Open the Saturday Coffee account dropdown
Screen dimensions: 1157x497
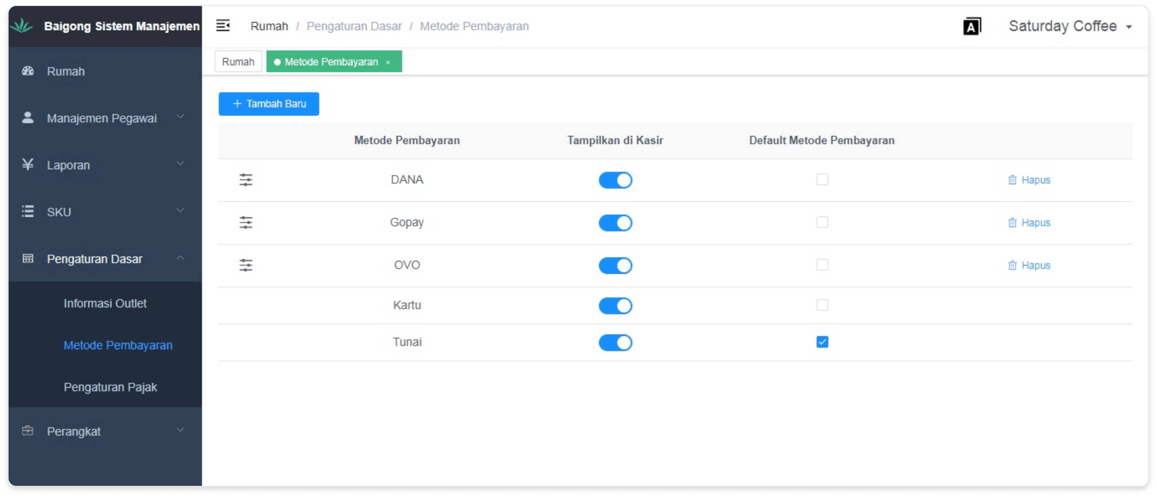pyautogui.click(x=1069, y=27)
